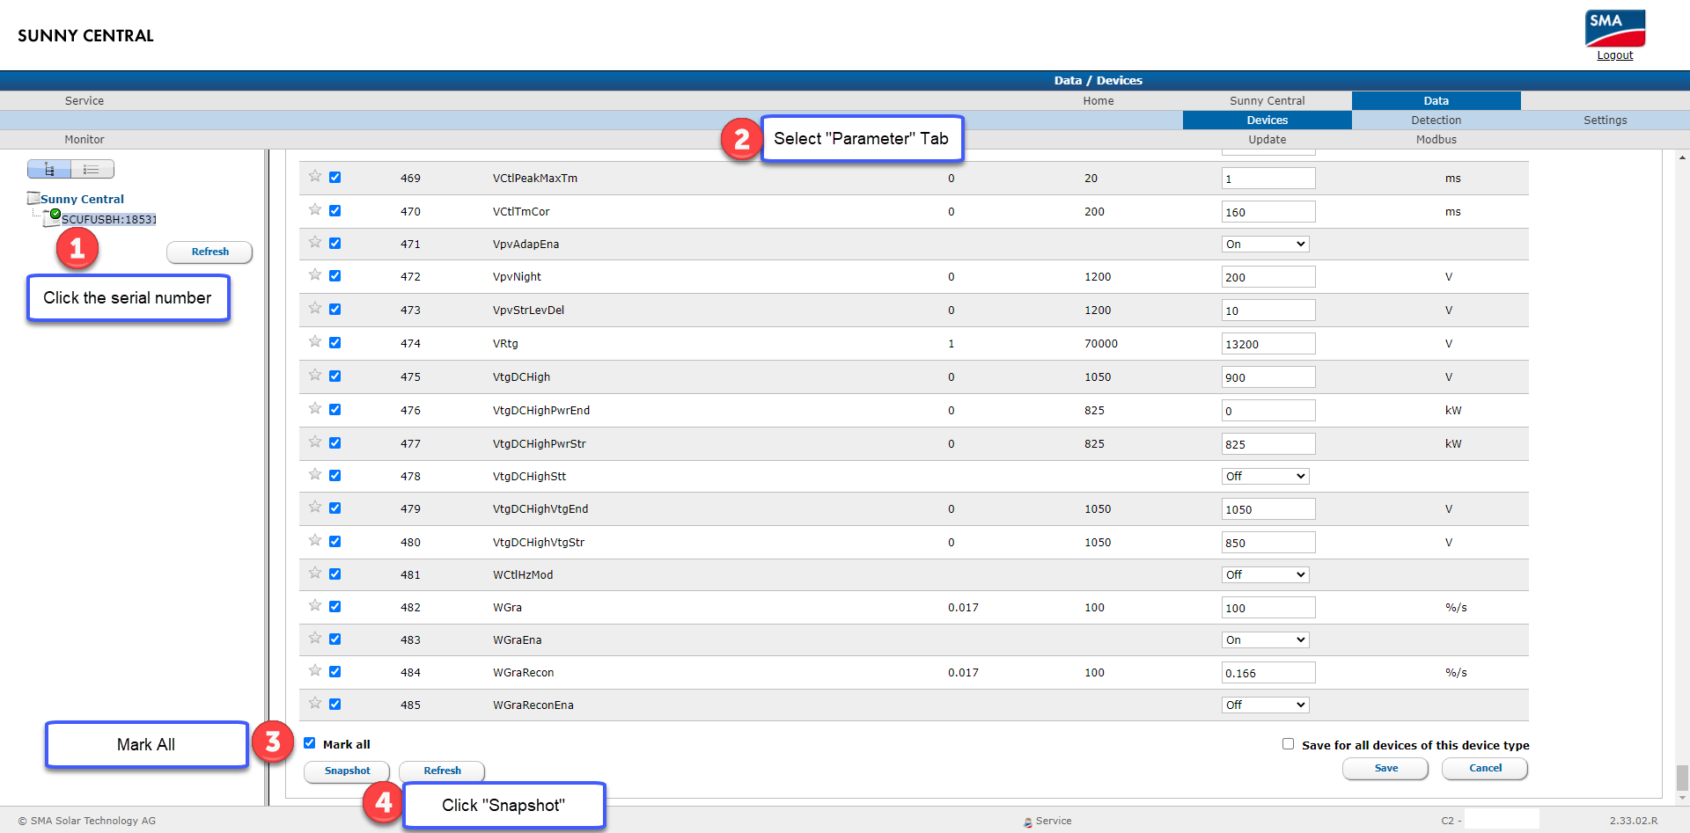
Task: Uncheck VtgDCHigh parameter 475 checkbox
Action: tap(335, 376)
